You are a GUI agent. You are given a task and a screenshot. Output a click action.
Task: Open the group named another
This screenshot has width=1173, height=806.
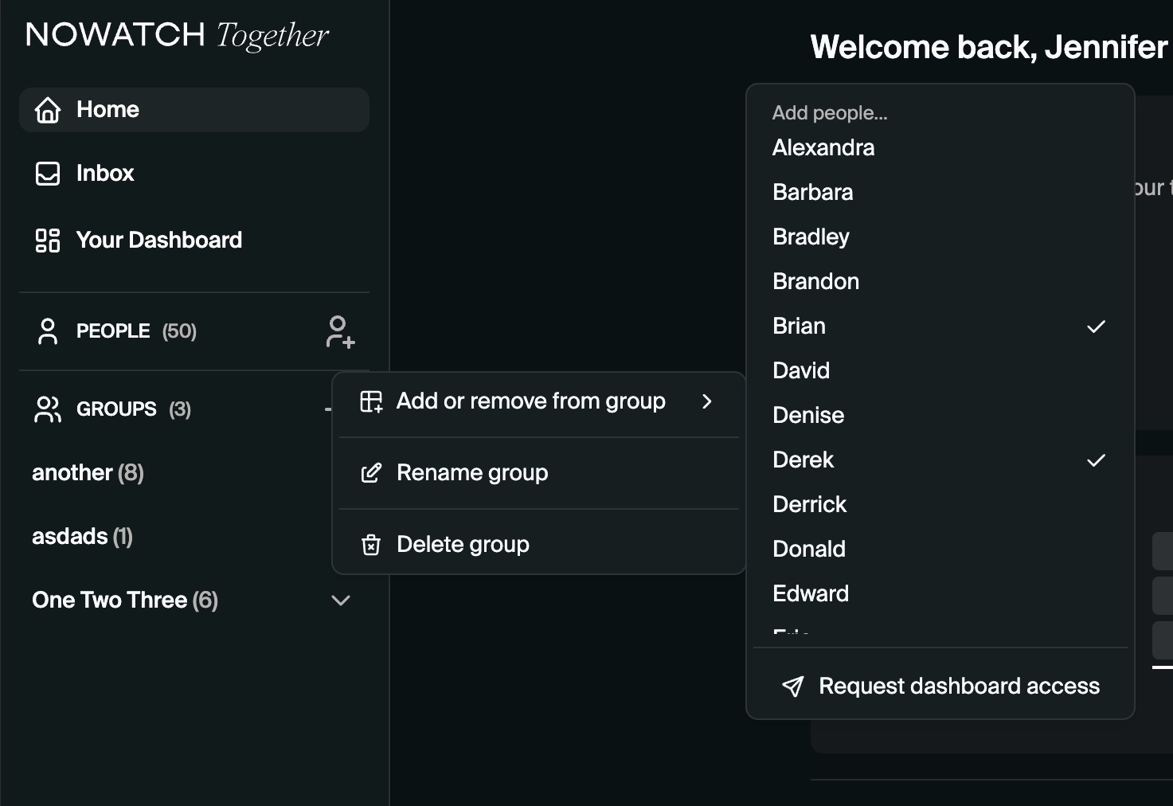click(x=88, y=473)
